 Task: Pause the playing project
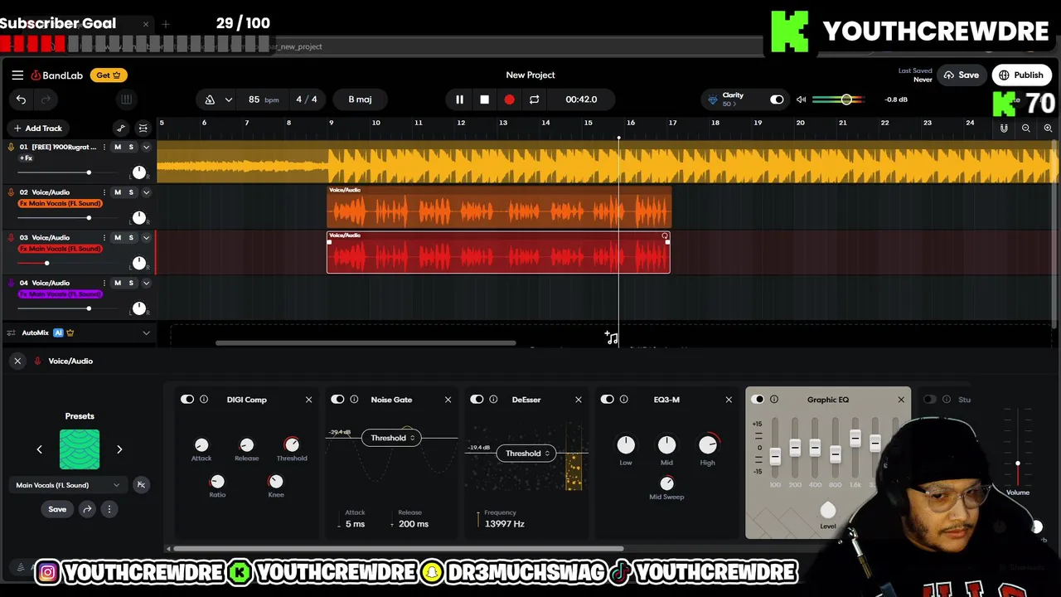pos(459,99)
